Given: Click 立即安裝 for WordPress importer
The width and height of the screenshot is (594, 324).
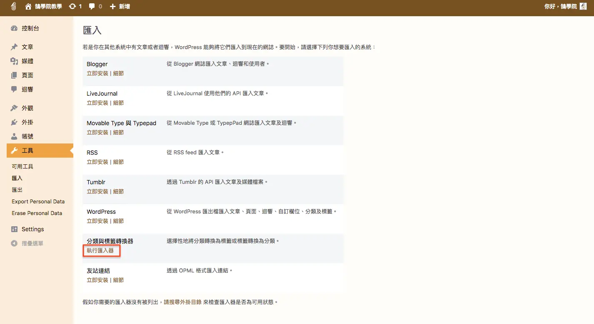Looking at the screenshot, I should (97, 221).
